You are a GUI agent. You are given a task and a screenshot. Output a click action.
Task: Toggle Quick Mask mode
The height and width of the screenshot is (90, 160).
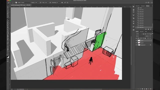(x=8, y=59)
